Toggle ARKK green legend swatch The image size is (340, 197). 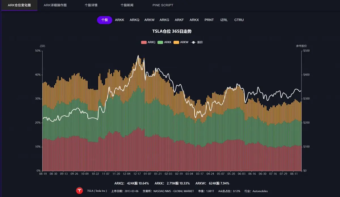(x=160, y=42)
